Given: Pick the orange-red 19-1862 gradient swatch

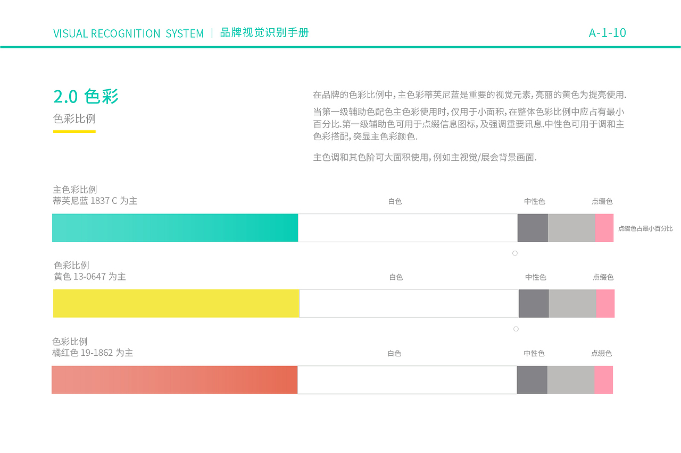Looking at the screenshot, I should point(175,380).
